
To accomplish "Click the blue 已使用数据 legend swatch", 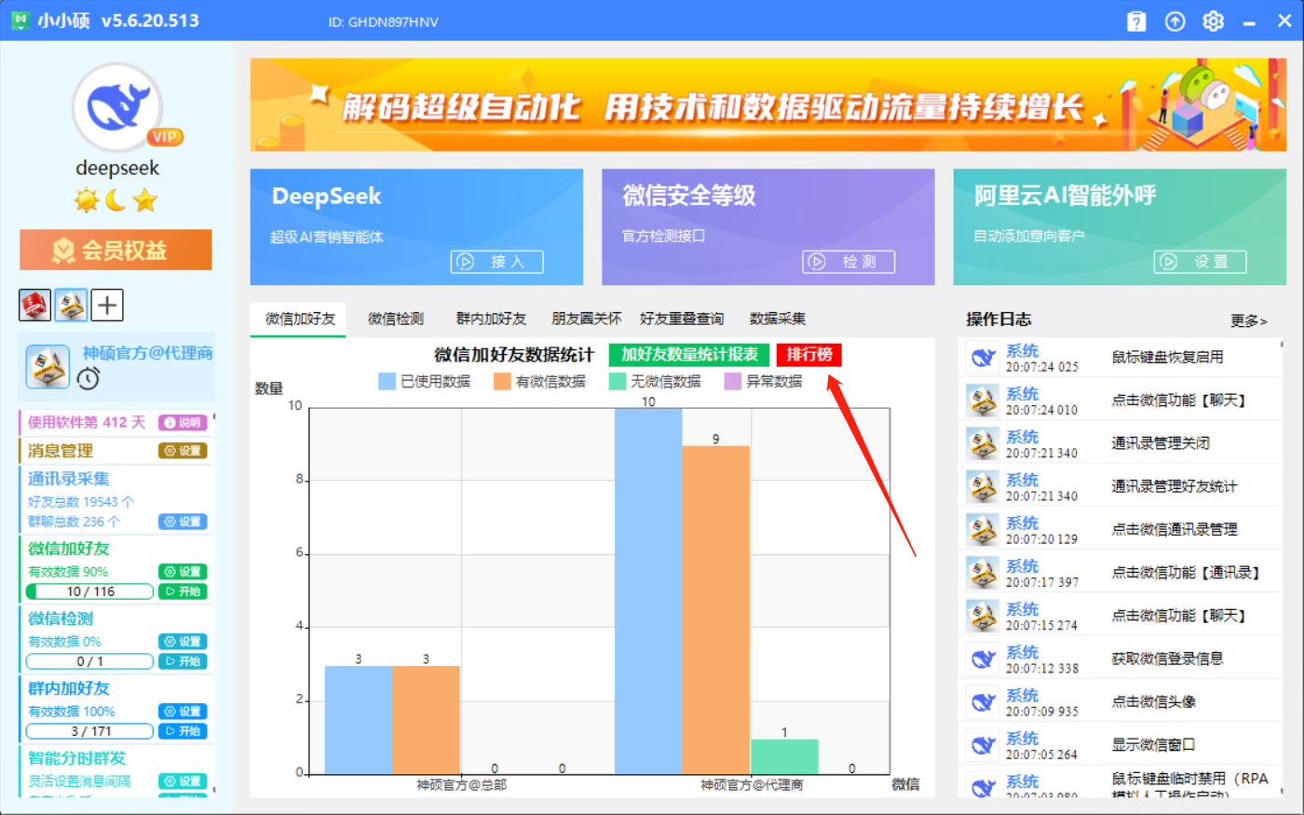I will [x=387, y=381].
